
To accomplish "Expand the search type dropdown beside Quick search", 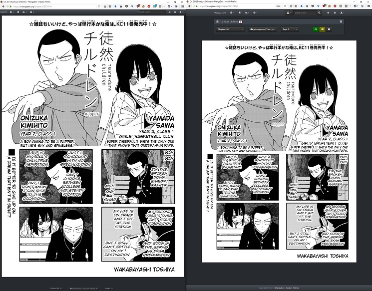I will (x=289, y=12).
